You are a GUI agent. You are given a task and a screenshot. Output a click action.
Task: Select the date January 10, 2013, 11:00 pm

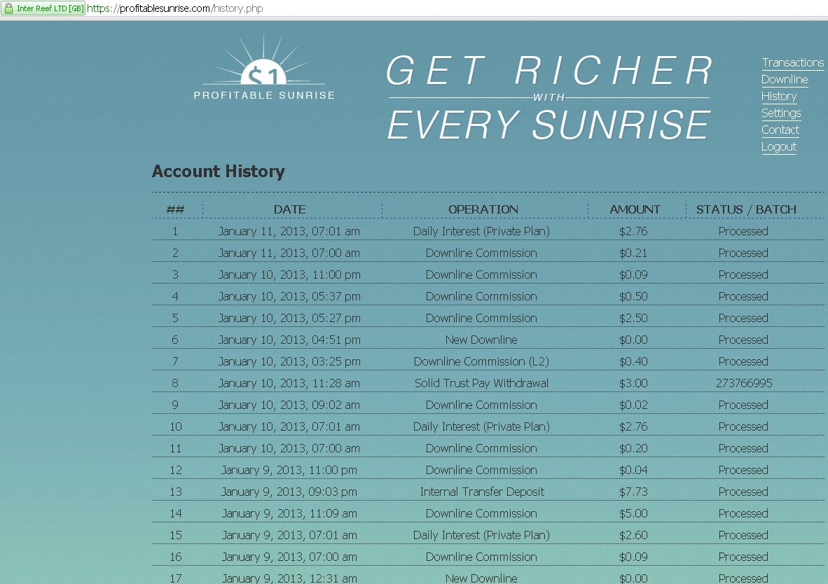pyautogui.click(x=289, y=274)
